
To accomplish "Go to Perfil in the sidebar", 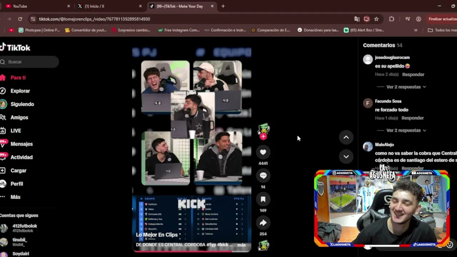I will [x=17, y=184].
